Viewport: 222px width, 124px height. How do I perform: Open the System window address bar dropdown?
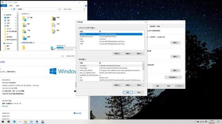click(x=61, y=56)
